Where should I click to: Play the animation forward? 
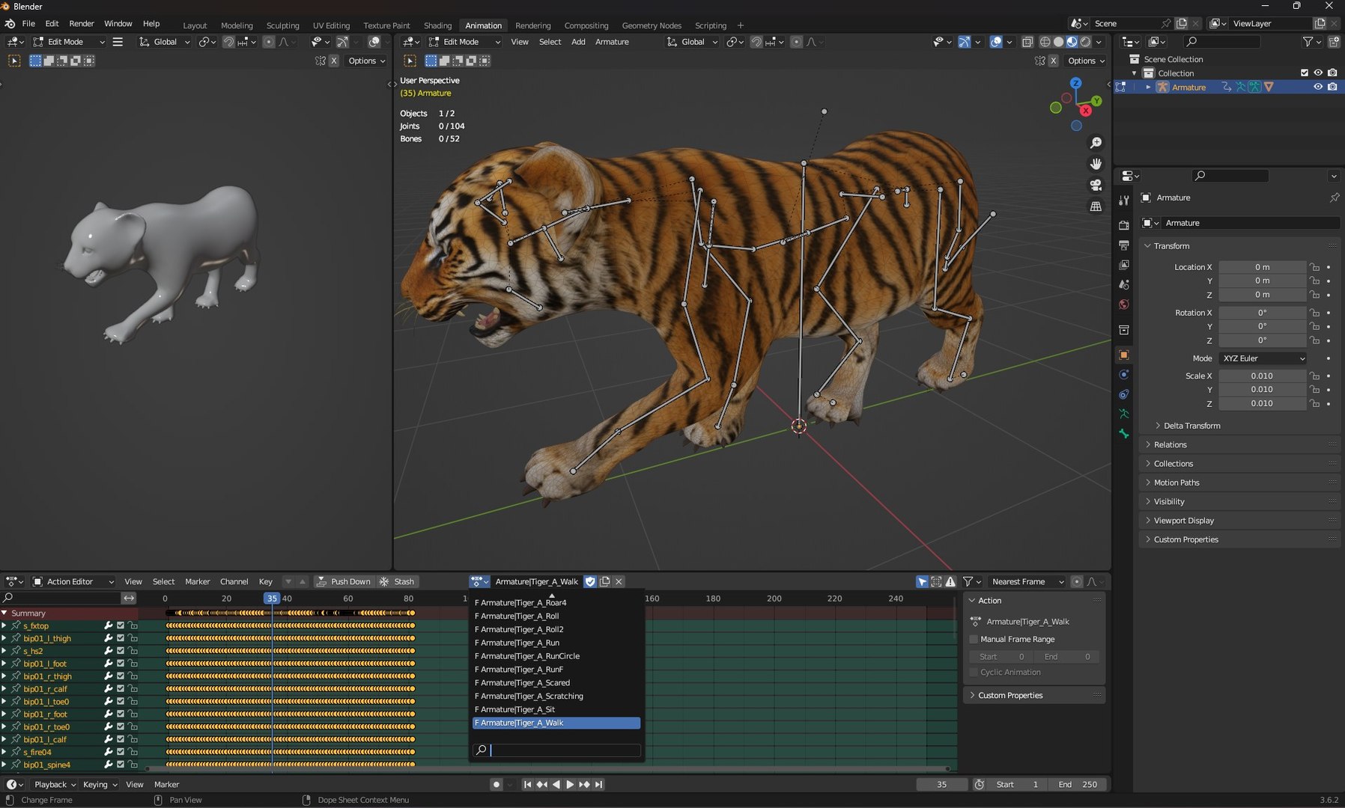pyautogui.click(x=570, y=784)
